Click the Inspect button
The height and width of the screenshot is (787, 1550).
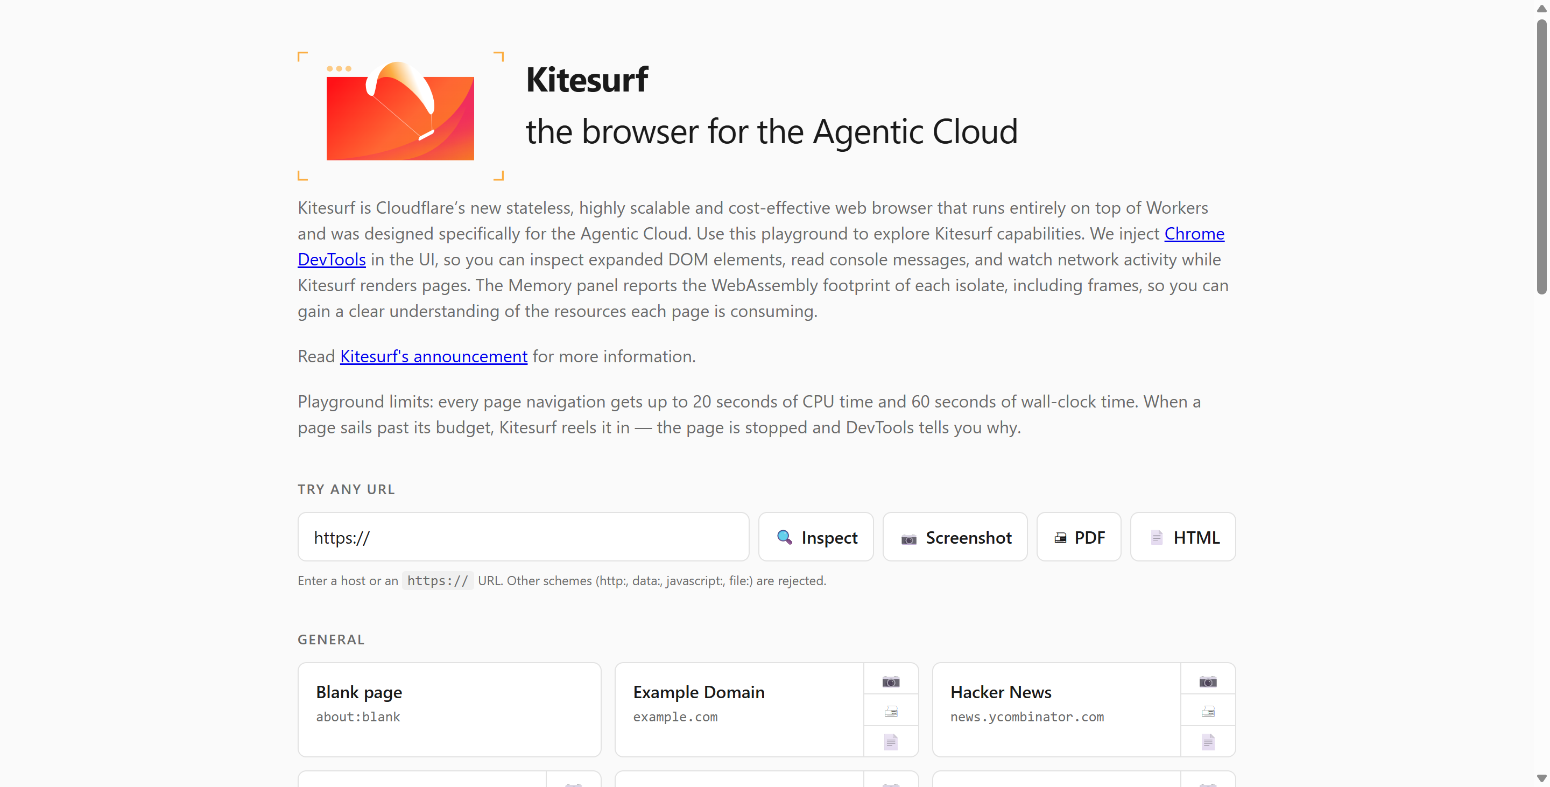tap(815, 537)
